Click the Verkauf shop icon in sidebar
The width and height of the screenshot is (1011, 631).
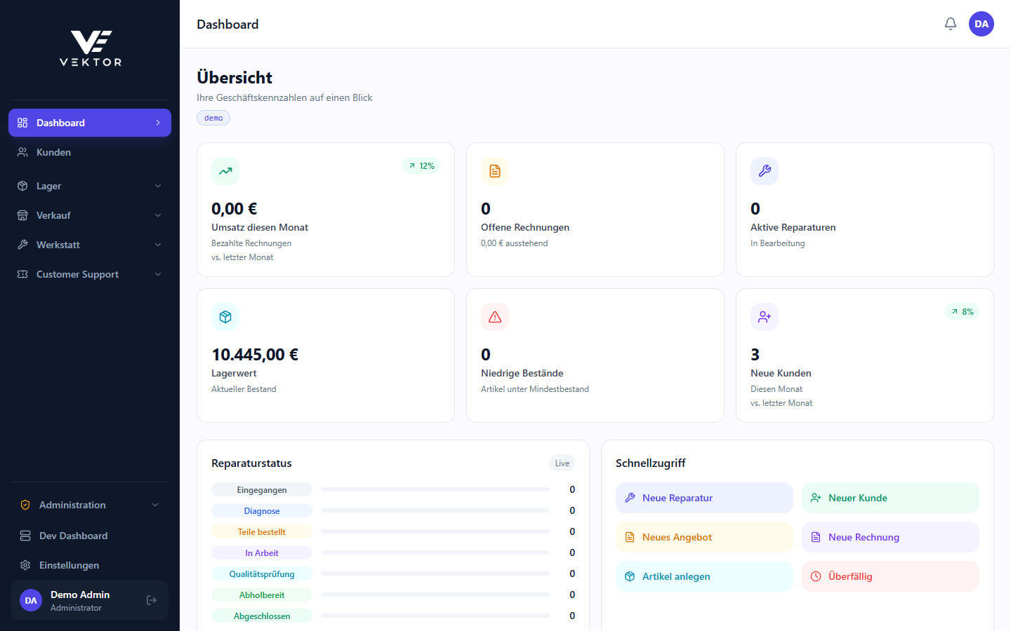(x=22, y=215)
